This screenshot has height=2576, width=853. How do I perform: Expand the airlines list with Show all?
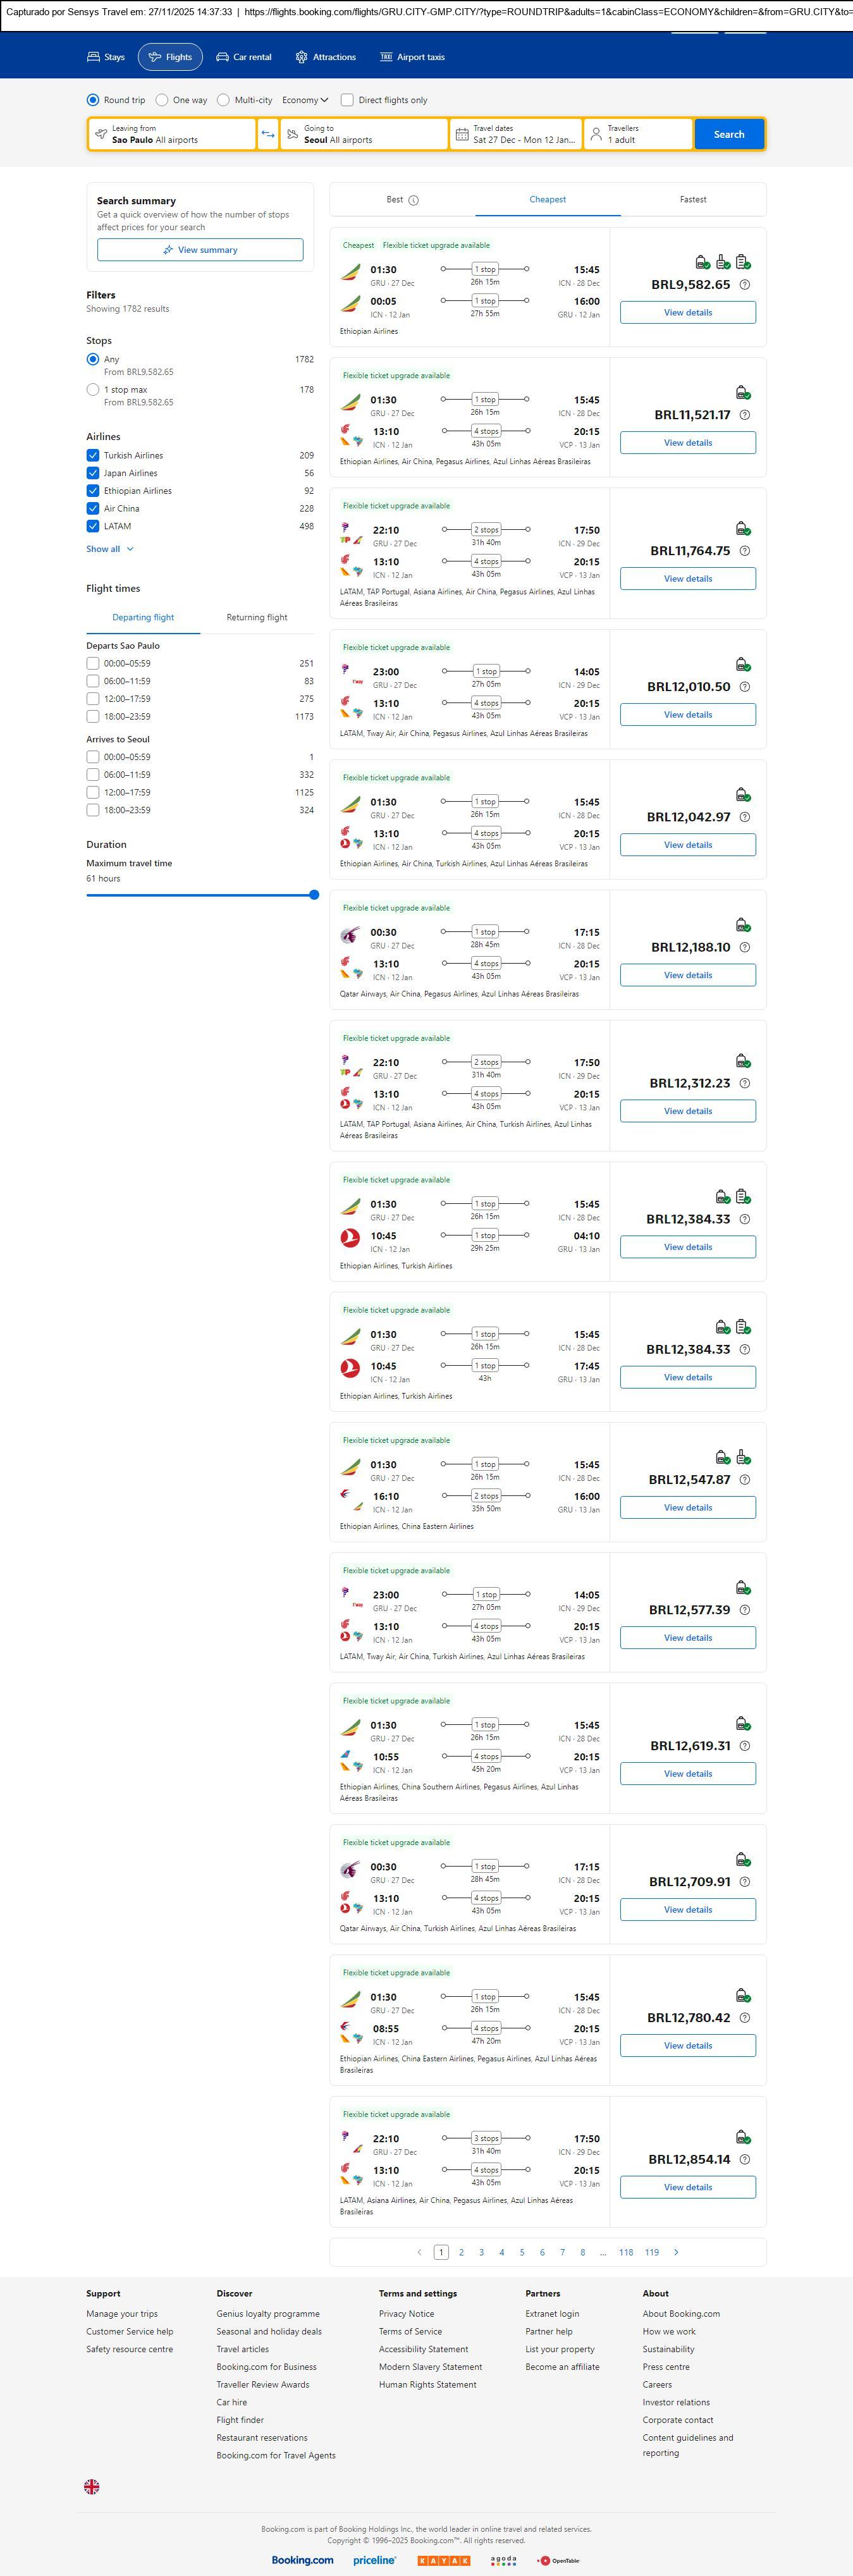click(109, 549)
